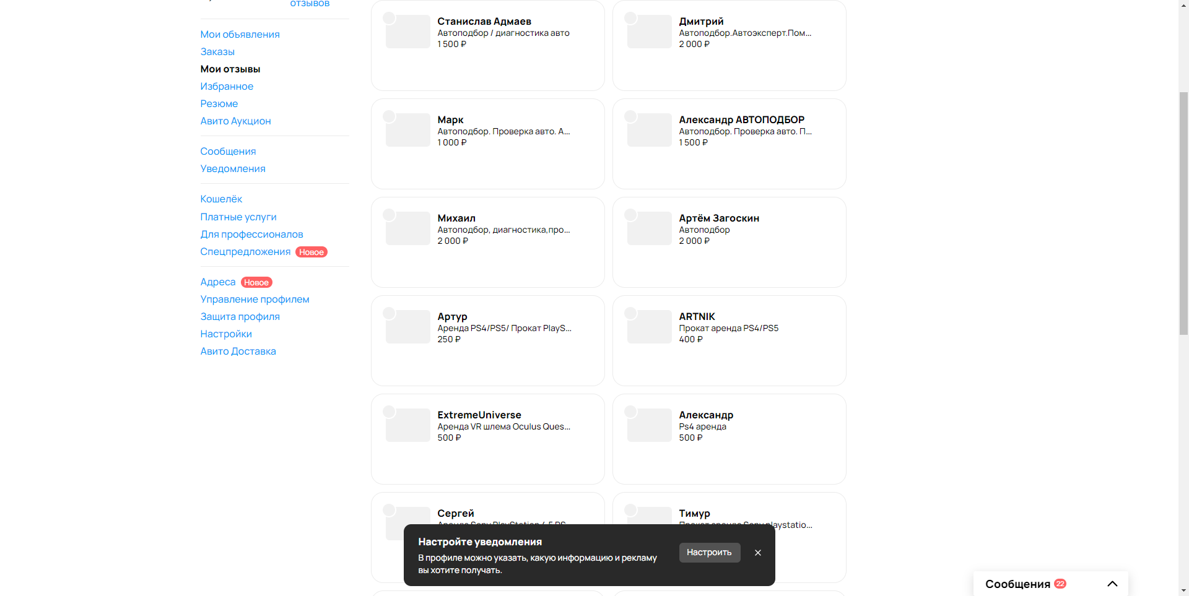The image size is (1189, 596).
Task: Click avatar circle on Александр АВТОПОДБОР card
Action: click(x=630, y=116)
